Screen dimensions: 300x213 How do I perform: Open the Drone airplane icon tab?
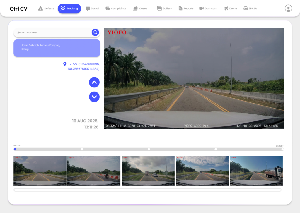(x=230, y=8)
